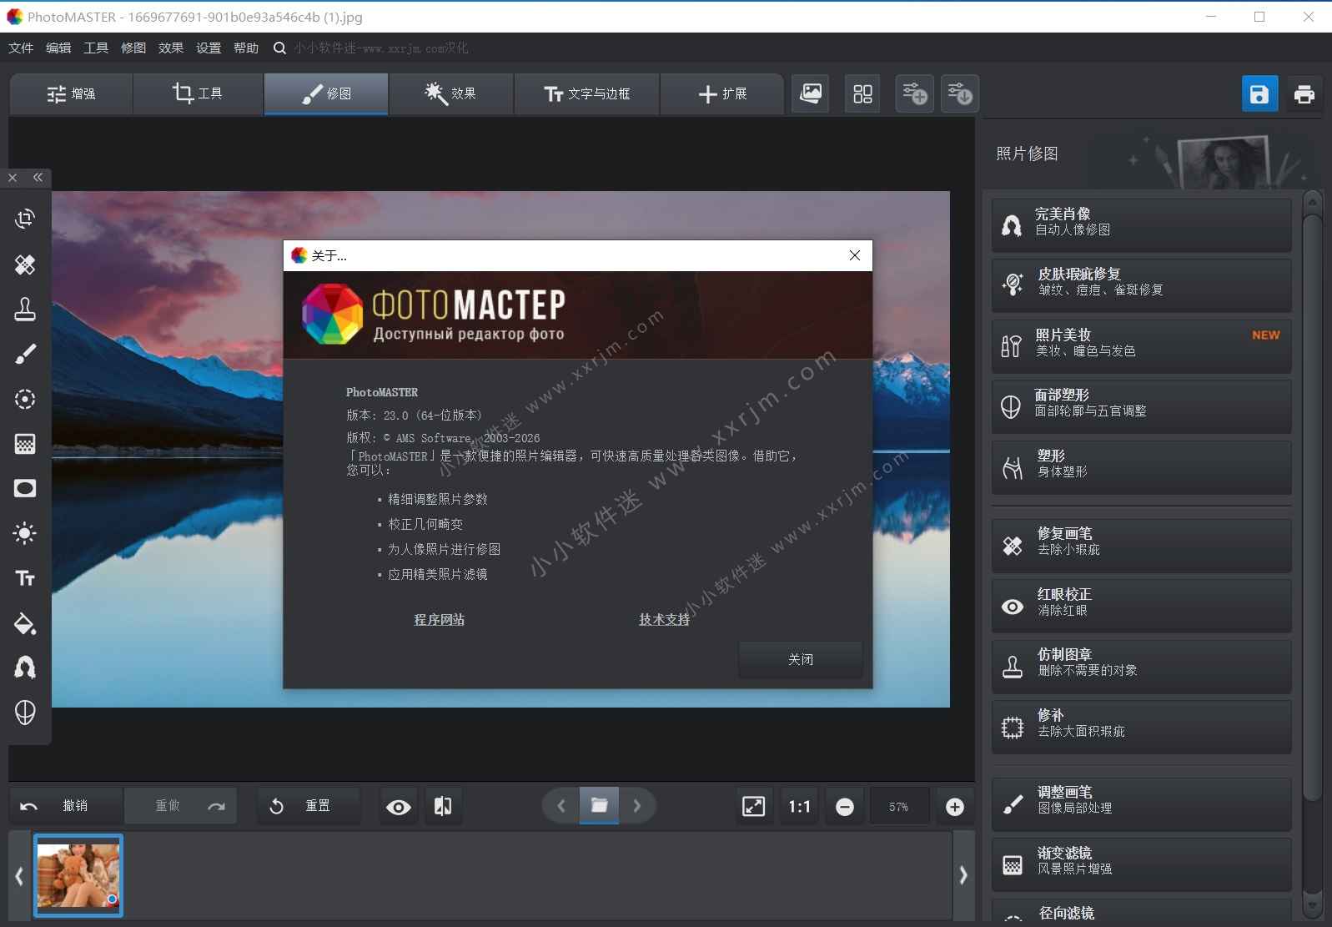Image resolution: width=1332 pixels, height=927 pixels.
Task: Open 仿制图章 panel item
Action: pyautogui.click(x=1141, y=665)
